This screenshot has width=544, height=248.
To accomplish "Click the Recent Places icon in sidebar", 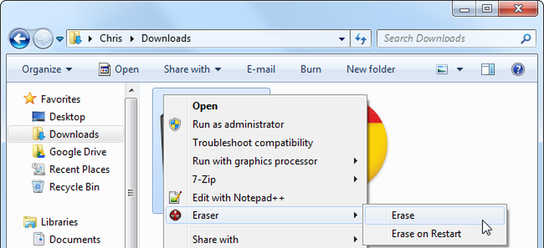I will point(38,169).
